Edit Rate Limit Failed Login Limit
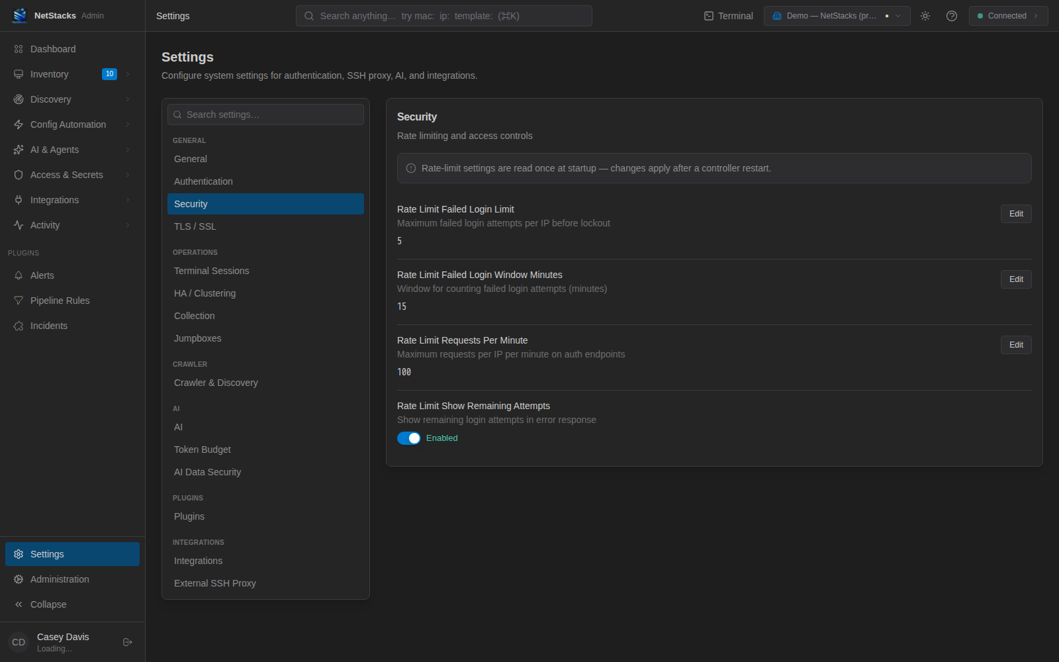 click(1016, 214)
